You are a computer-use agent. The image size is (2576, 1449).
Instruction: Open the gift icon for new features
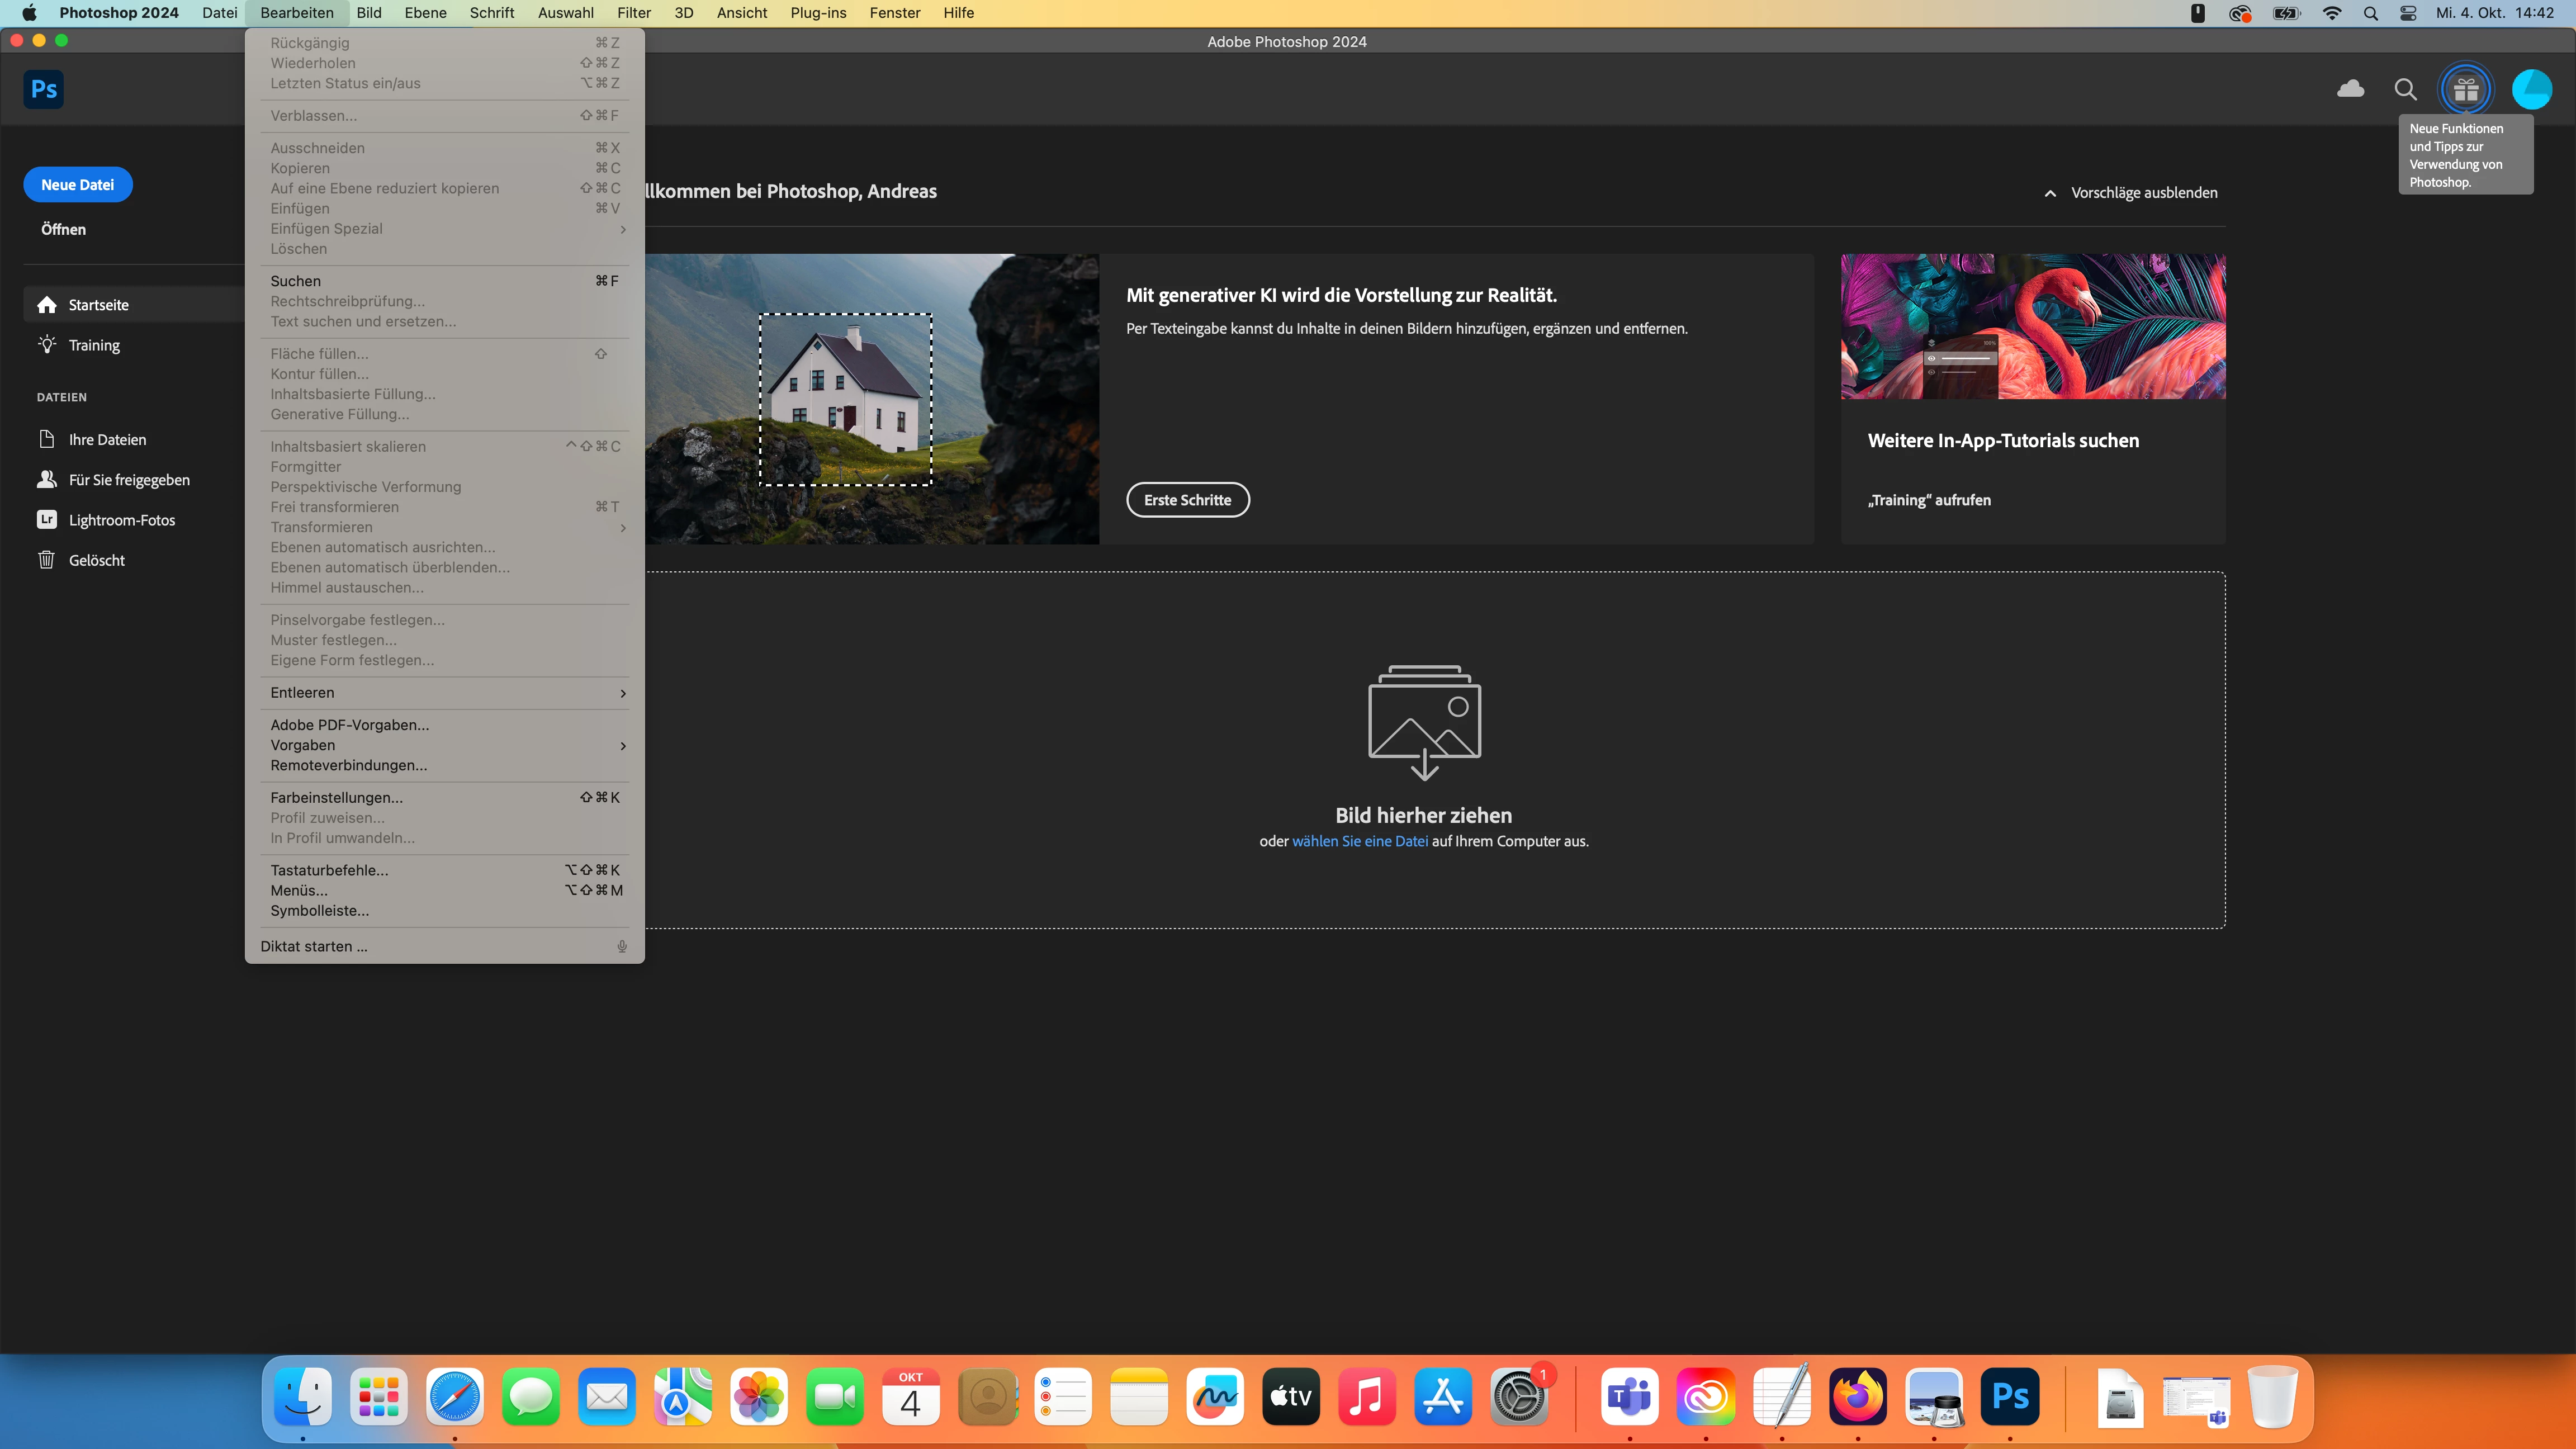2466,89
